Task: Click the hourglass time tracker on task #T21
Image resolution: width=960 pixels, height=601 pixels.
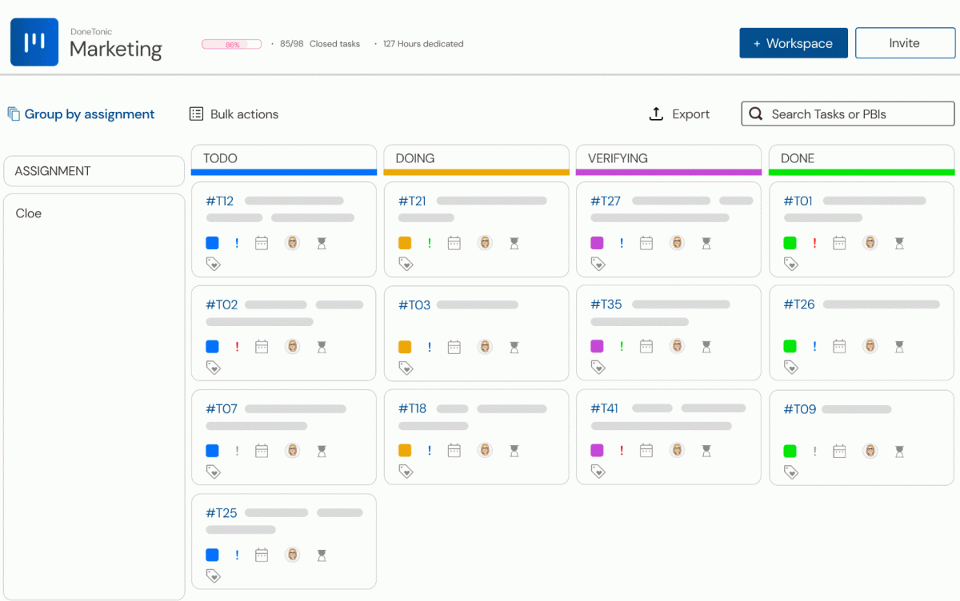Action: tap(513, 242)
